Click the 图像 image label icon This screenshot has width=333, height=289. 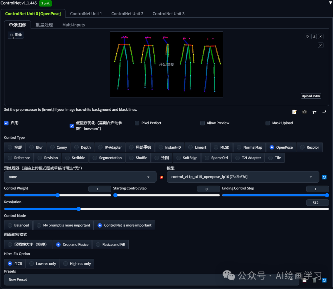tap(16, 35)
